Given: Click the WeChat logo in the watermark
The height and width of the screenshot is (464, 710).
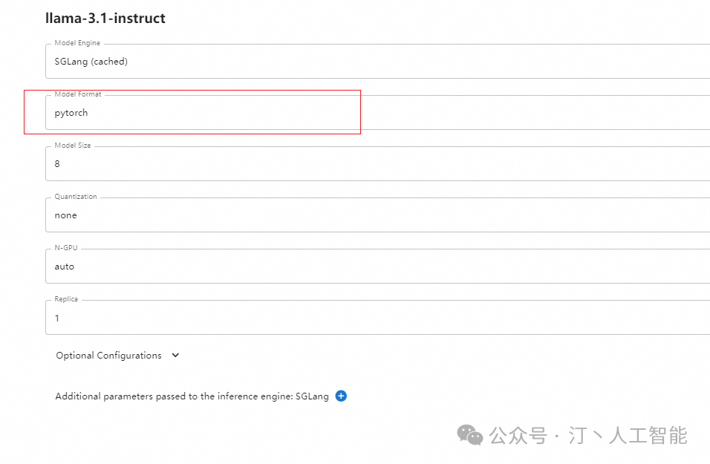Looking at the screenshot, I should [469, 434].
